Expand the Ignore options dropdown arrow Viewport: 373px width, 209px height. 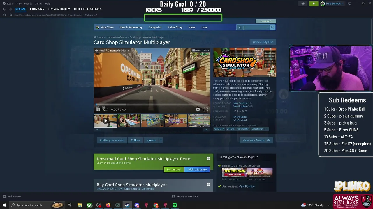pyautogui.click(x=161, y=140)
